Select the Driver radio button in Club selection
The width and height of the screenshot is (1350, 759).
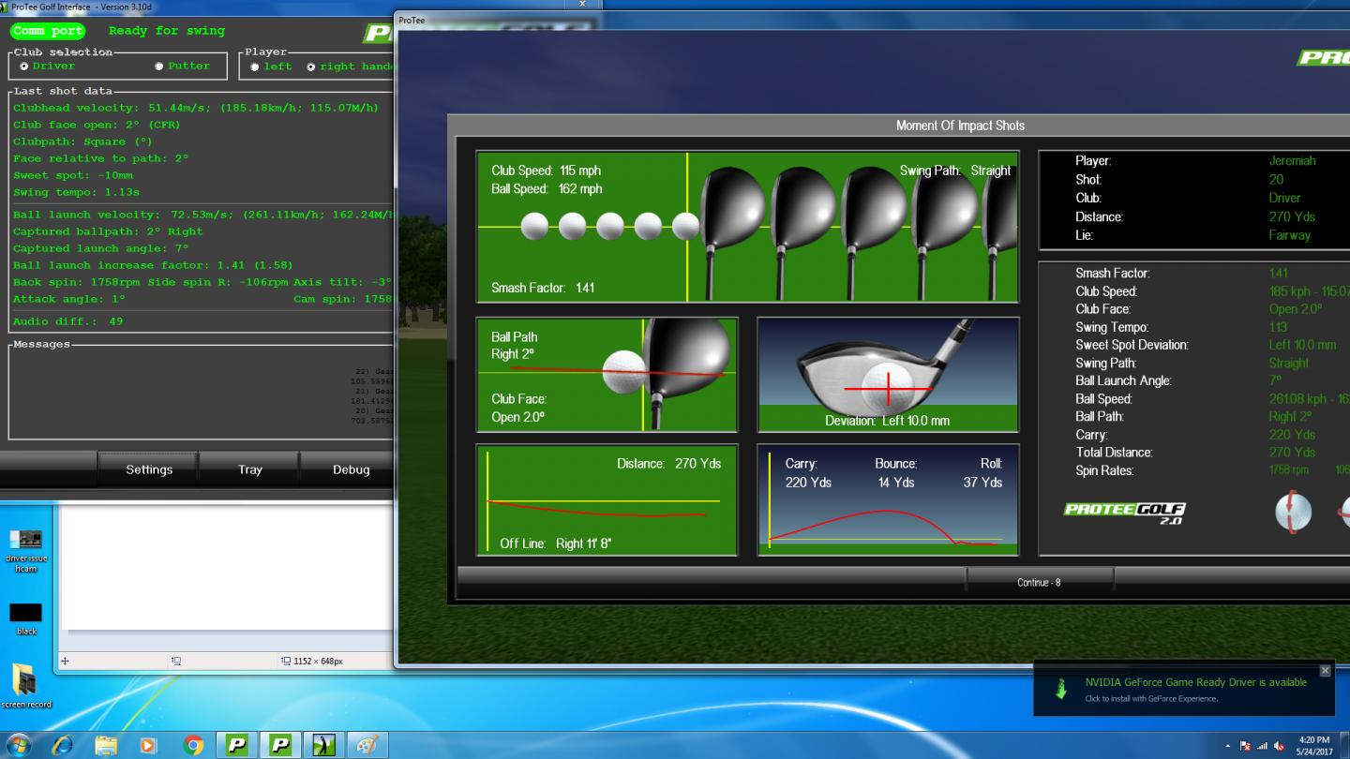pos(24,67)
